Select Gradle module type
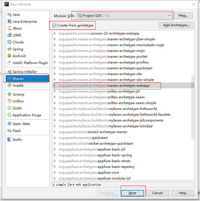 pos(28,86)
